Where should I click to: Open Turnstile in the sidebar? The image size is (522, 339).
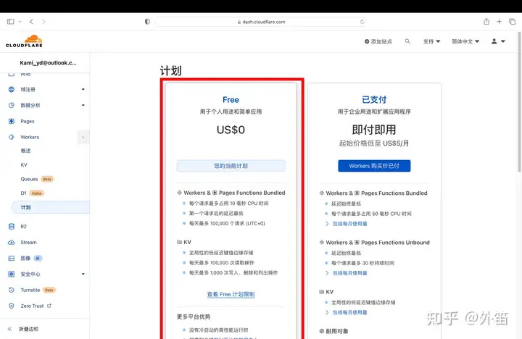pyautogui.click(x=30, y=290)
